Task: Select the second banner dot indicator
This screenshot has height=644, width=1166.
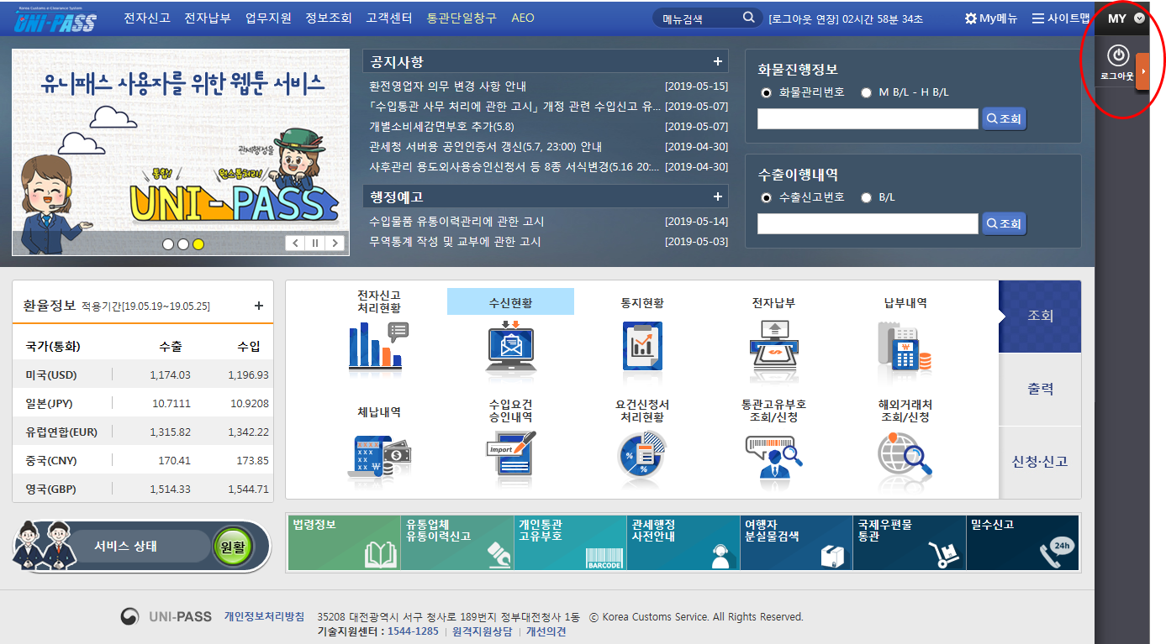Action: 183,244
